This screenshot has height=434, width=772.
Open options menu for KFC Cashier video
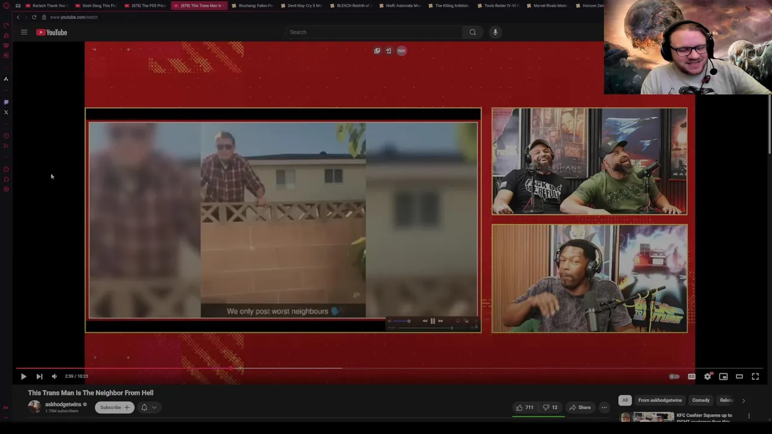(x=749, y=416)
